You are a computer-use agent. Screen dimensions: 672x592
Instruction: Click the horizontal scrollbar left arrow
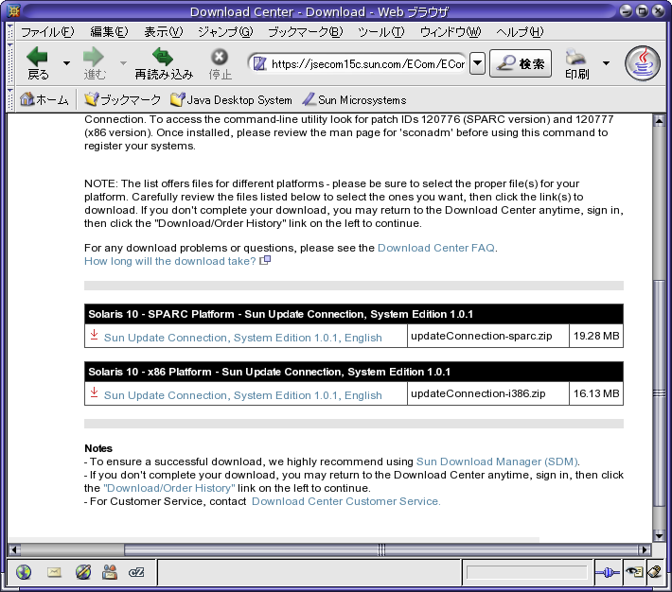(x=14, y=549)
